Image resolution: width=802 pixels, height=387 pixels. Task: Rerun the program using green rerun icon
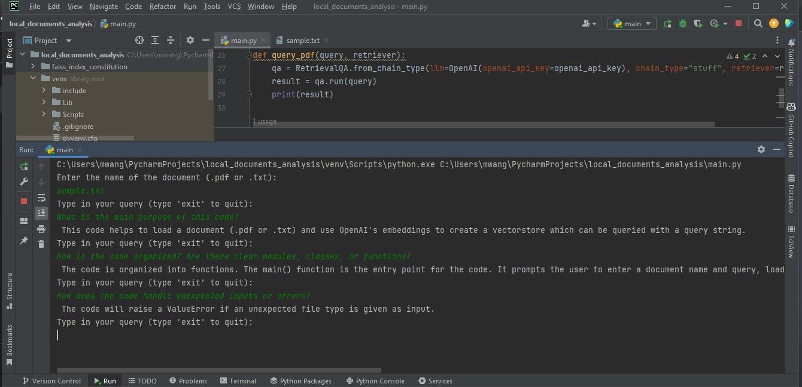pyautogui.click(x=24, y=166)
